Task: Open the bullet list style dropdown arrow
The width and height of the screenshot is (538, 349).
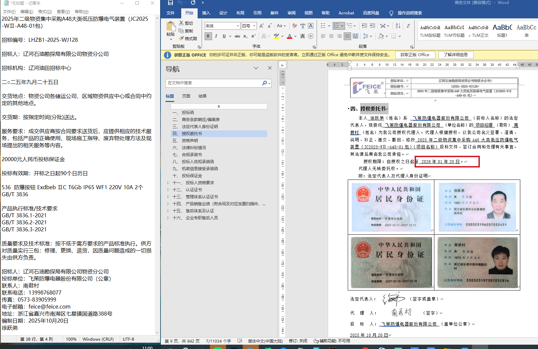Action: coord(329,26)
